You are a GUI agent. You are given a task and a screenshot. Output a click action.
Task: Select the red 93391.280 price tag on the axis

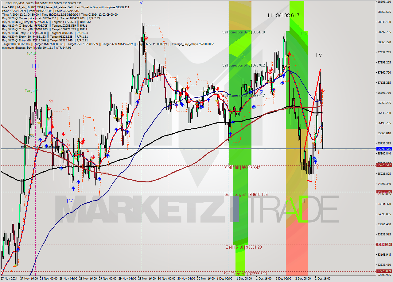click(x=384, y=244)
